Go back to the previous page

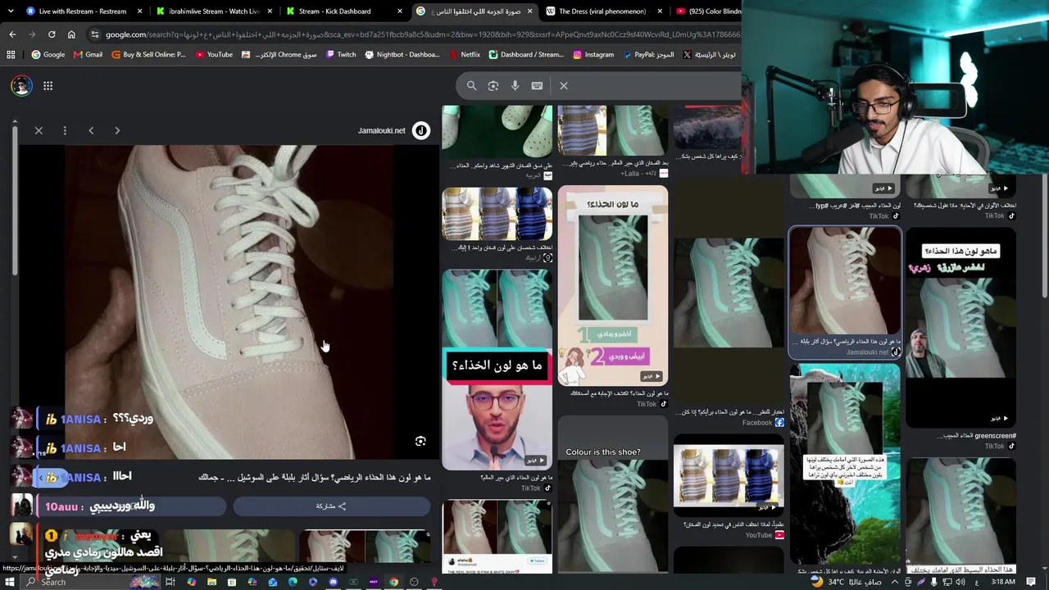12,34
